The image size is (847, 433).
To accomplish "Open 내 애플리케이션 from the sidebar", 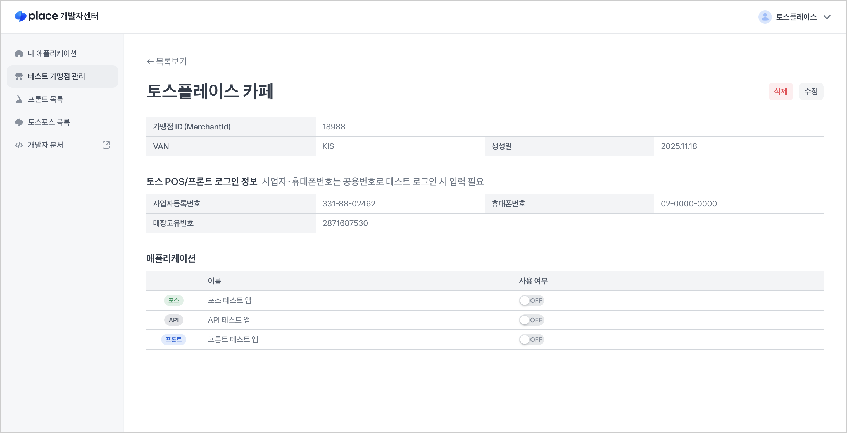I will (x=53, y=53).
